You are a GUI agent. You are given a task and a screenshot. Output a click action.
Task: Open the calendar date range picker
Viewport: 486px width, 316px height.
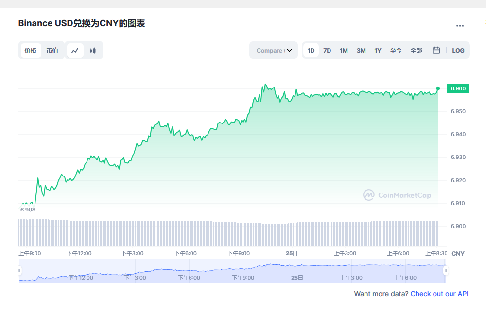436,50
